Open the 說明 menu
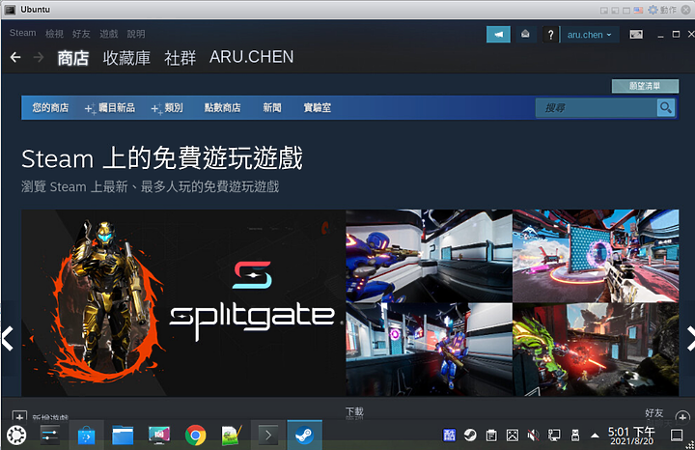The height and width of the screenshot is (450, 695). coord(136,34)
